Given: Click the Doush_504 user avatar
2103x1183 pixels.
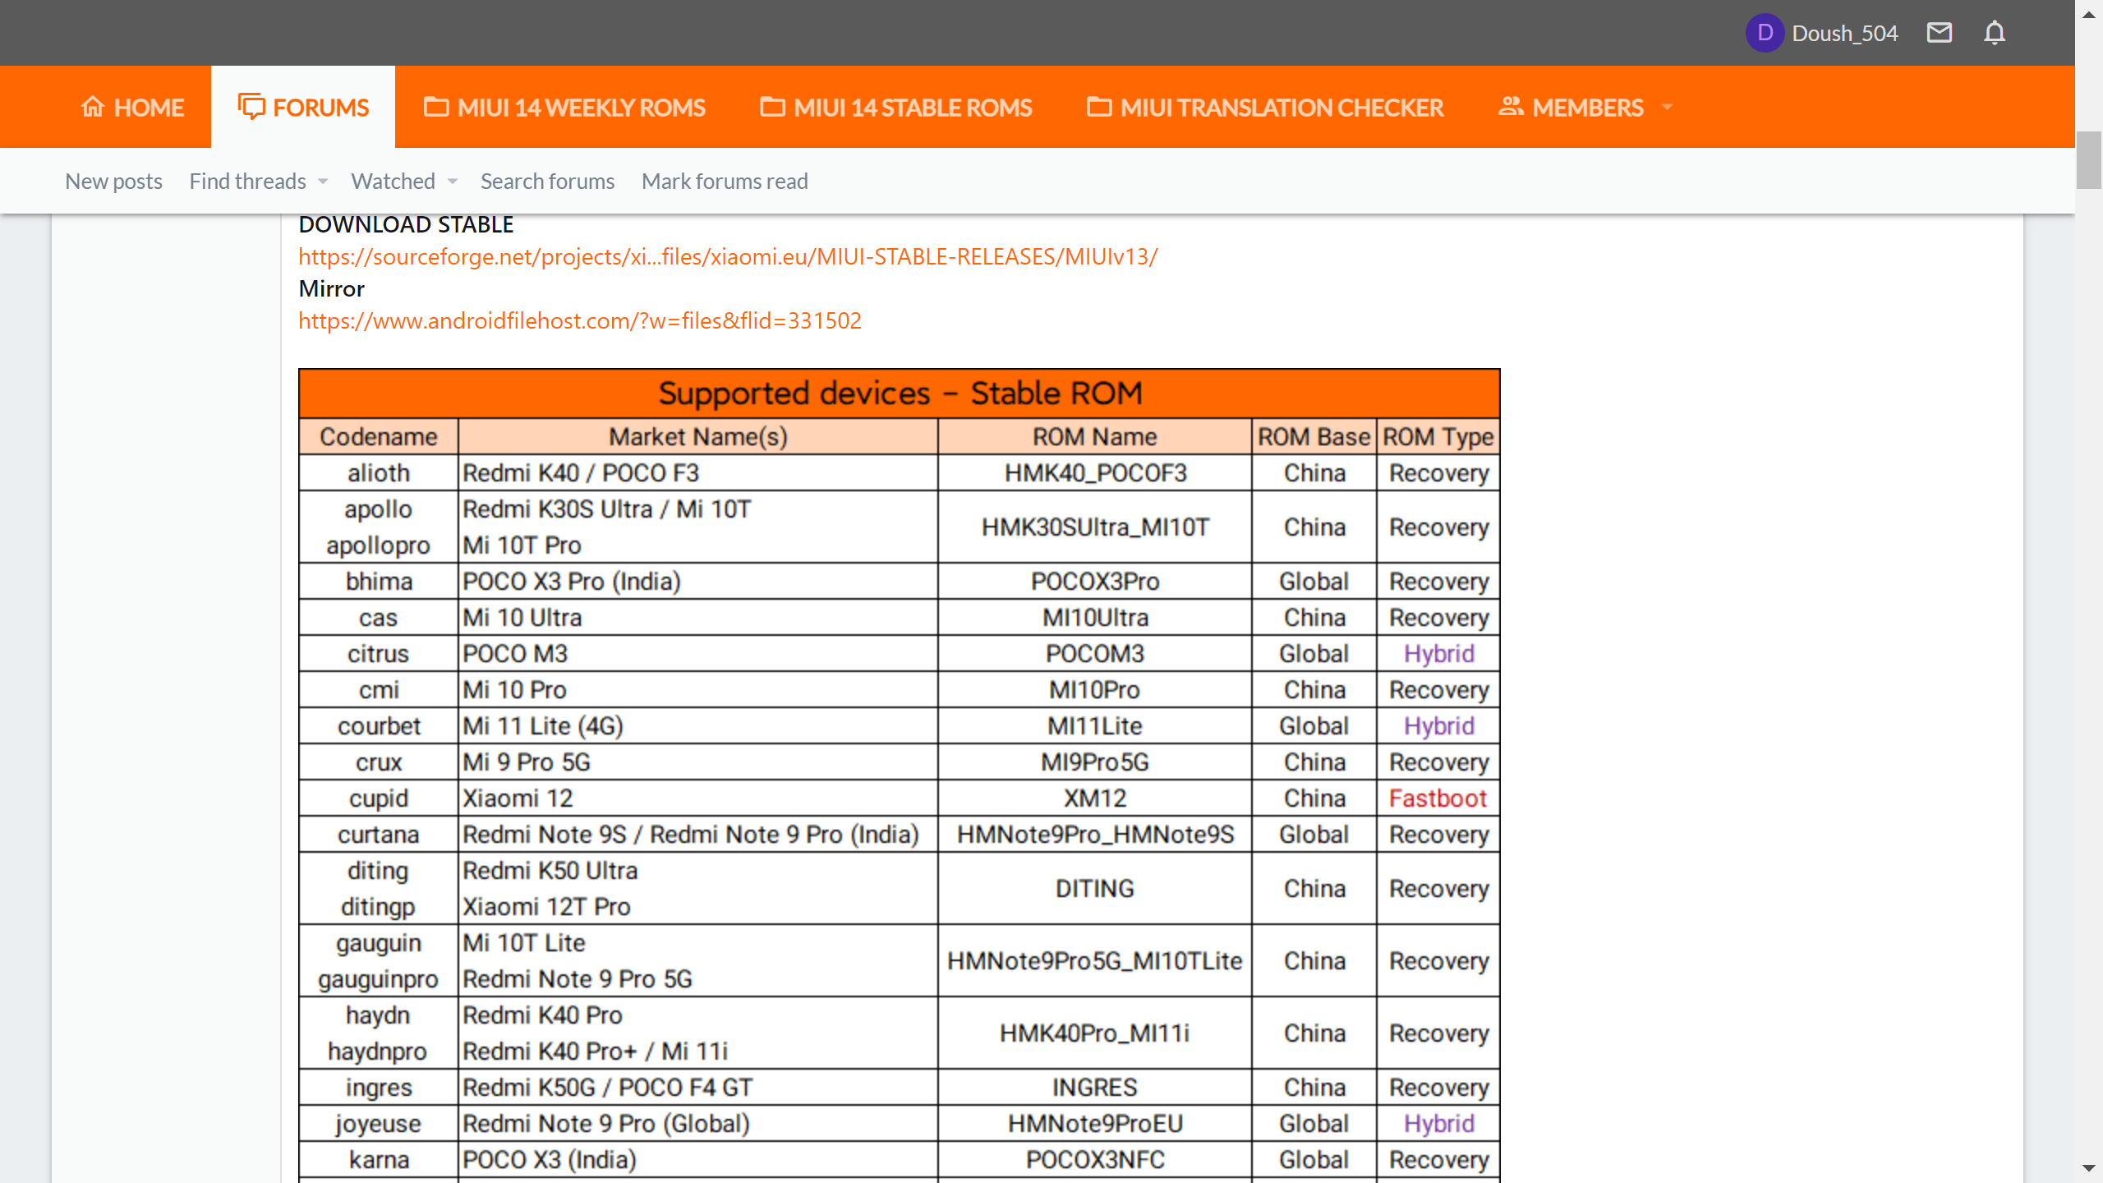Looking at the screenshot, I should coord(1764,33).
